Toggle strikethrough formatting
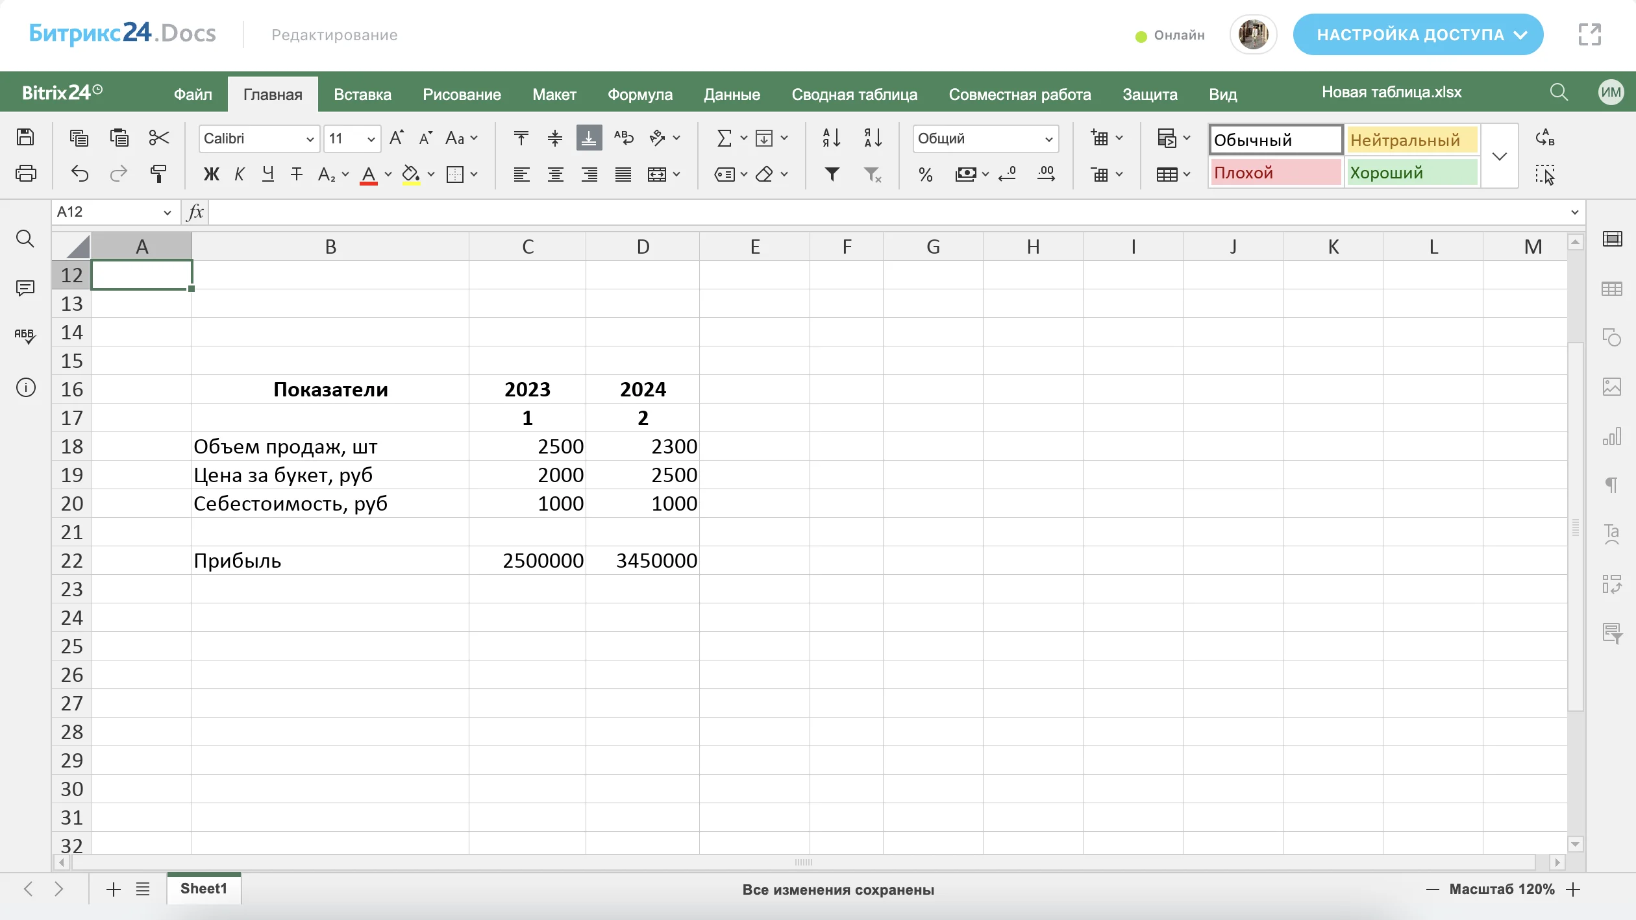 pos(297,174)
